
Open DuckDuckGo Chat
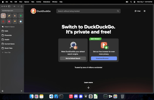tap(138, 11)
